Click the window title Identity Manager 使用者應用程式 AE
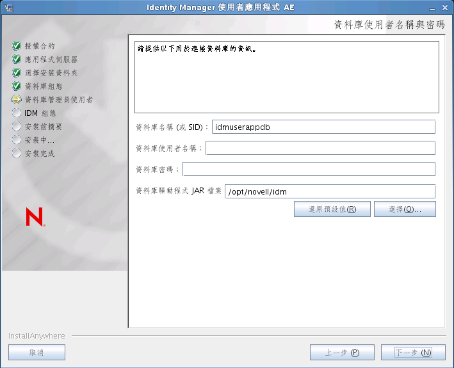Image resolution: width=454 pixels, height=368 pixels. [220, 7]
